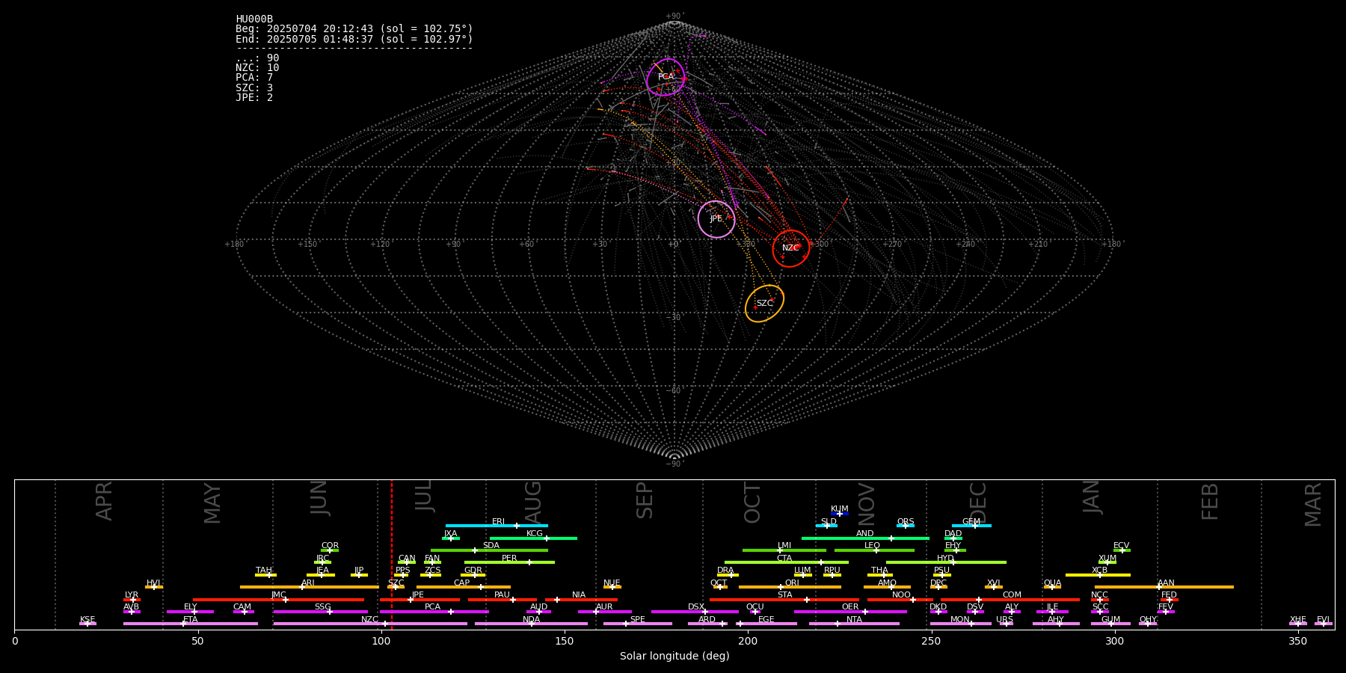1346x673 pixels.
Task: Select the AND shower bar in timeline
Action: [x=865, y=538]
